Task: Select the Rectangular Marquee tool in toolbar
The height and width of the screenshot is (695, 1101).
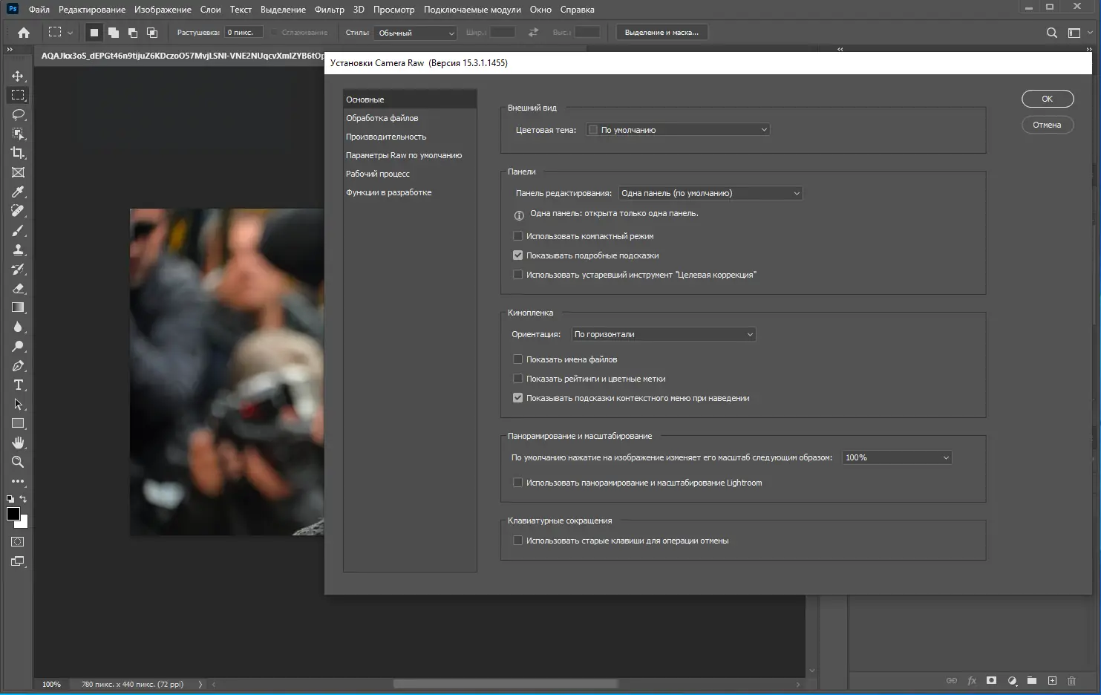Action: tap(18, 95)
